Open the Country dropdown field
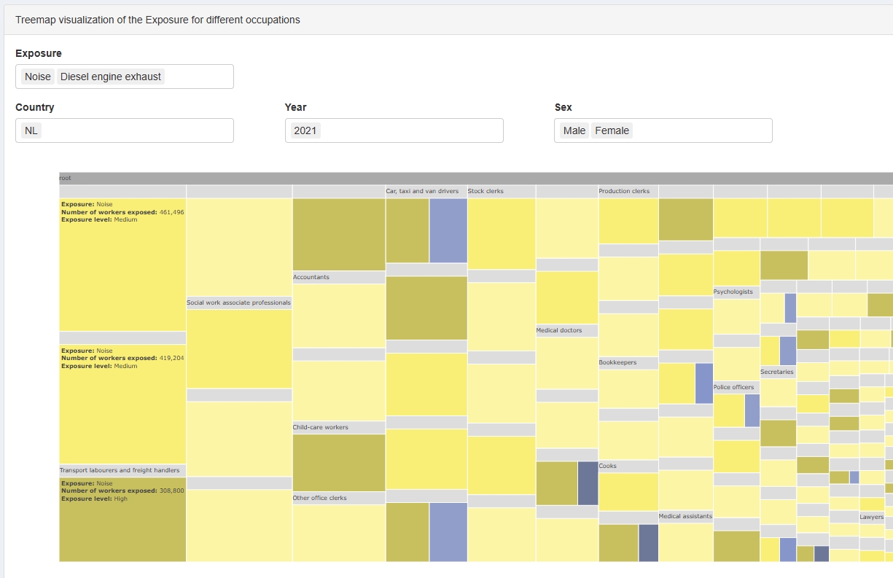The image size is (893, 578). tap(125, 130)
